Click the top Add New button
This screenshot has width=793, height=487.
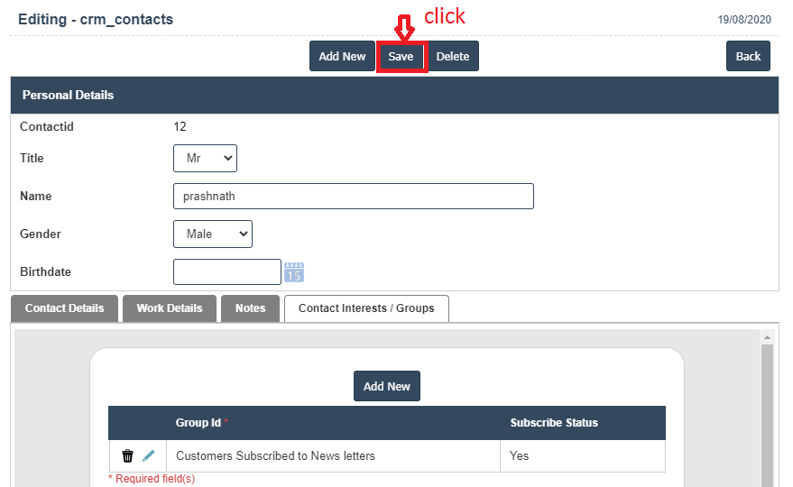click(x=342, y=56)
